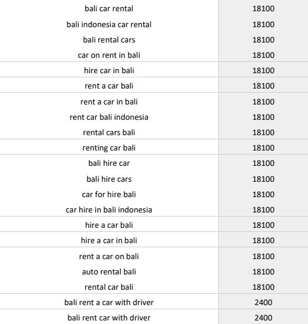The height and width of the screenshot is (324, 308).
Task: Select the 'bali indonesia car rental' cell
Action: [x=109, y=24]
